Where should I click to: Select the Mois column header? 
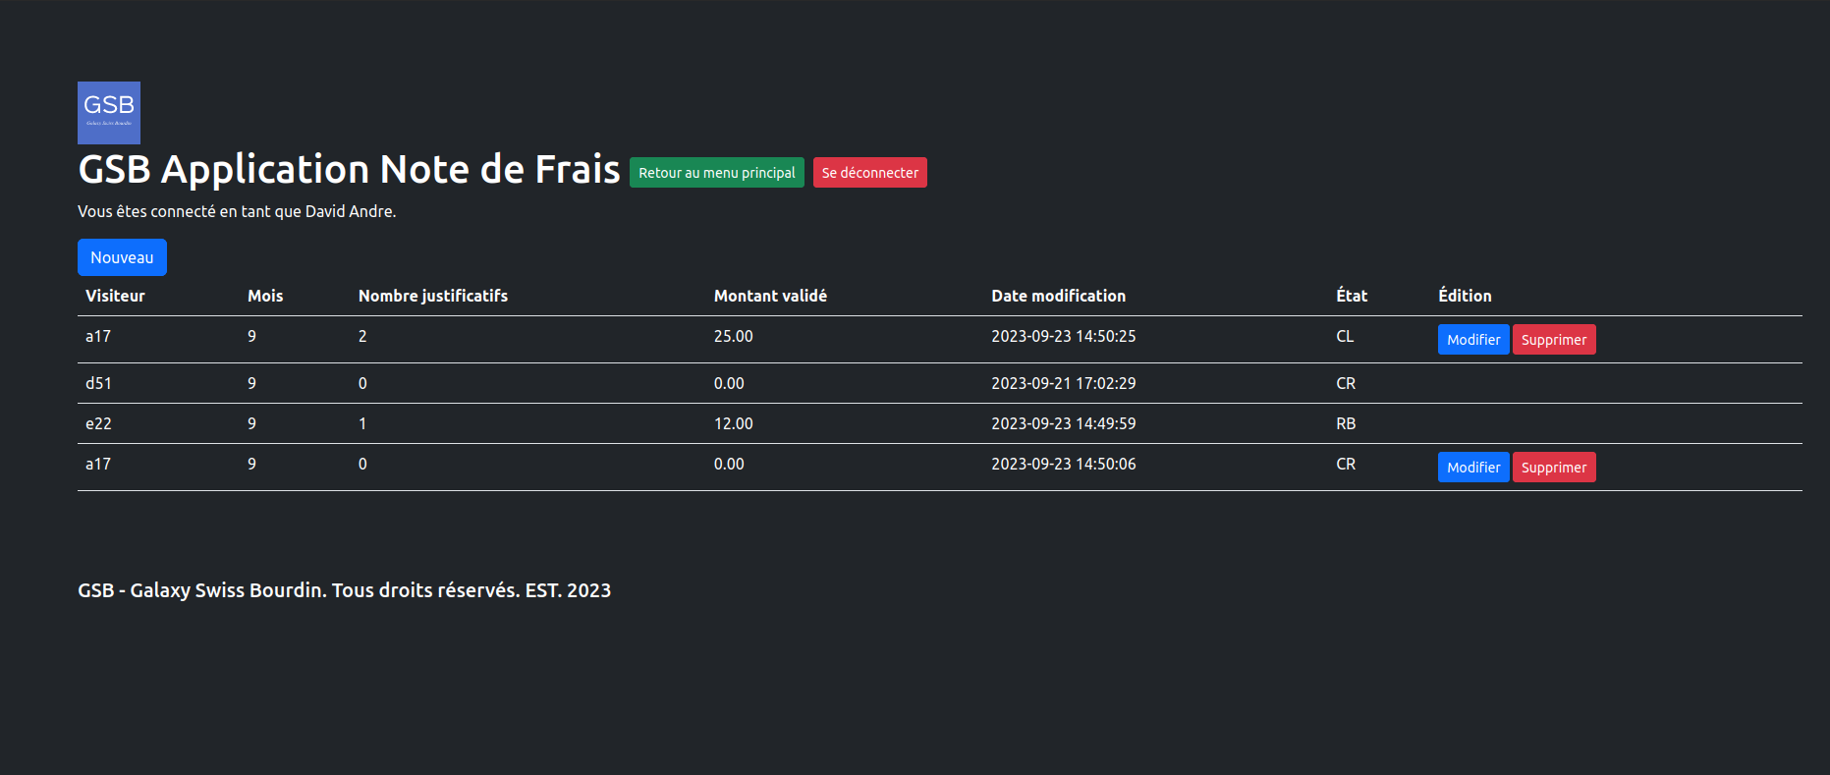(x=265, y=296)
